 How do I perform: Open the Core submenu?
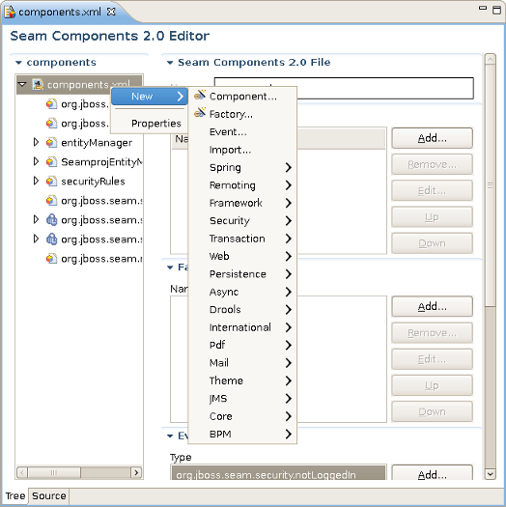coord(242,416)
